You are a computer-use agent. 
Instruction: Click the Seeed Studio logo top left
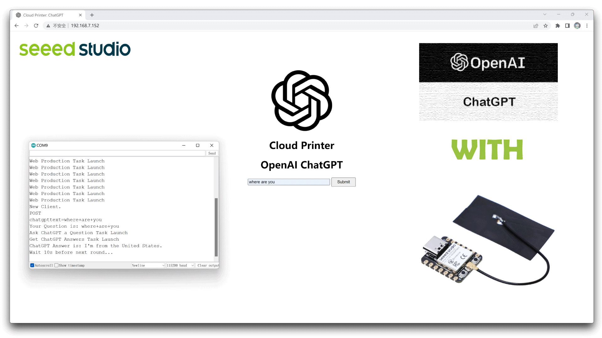point(75,49)
